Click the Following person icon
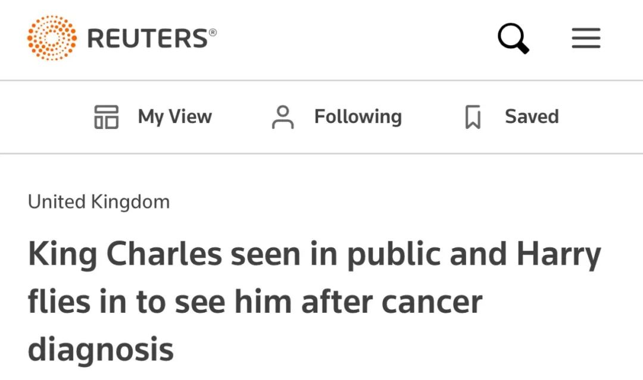Image resolution: width=643 pixels, height=380 pixels. (283, 117)
